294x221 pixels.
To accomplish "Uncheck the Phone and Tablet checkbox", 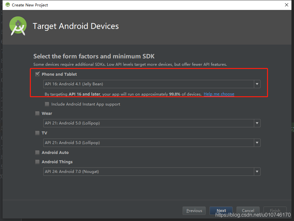I will 38,74.
